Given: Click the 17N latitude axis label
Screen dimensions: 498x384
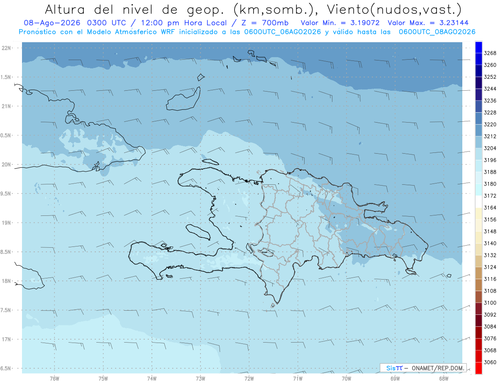Looking at the screenshot, I should pyautogui.click(x=6, y=339).
